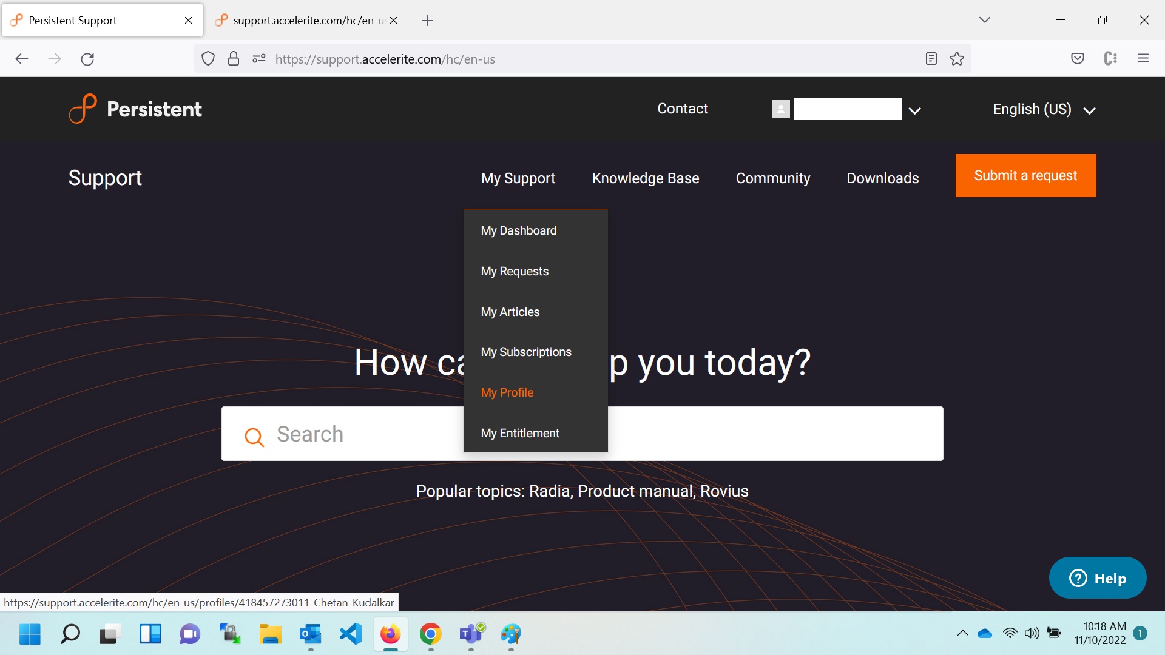
Task: Close the support.accelerite.com tab
Action: (x=393, y=20)
